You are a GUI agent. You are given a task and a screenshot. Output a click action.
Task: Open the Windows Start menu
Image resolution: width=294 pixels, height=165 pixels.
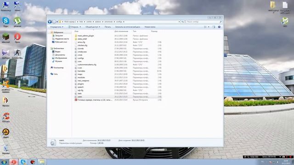click(4, 162)
